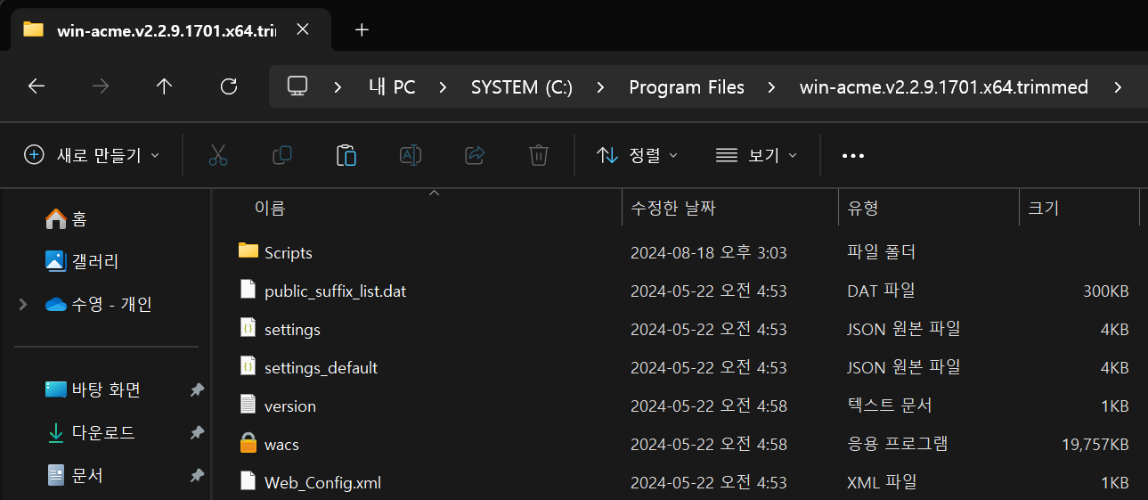The image size is (1148, 500).
Task: Click the chevron after win-acme.v2.2.9.1701.x64.trimmed breadcrumb
Action: 1118,87
